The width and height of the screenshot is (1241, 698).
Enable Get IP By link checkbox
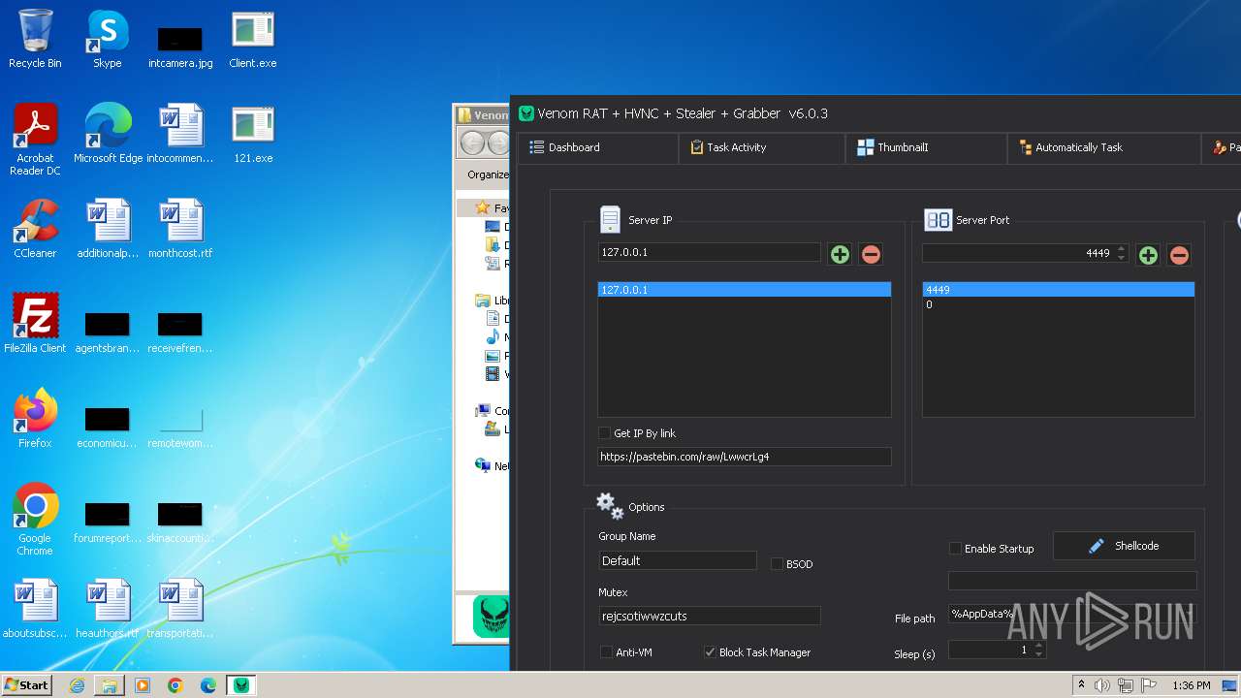(x=605, y=433)
